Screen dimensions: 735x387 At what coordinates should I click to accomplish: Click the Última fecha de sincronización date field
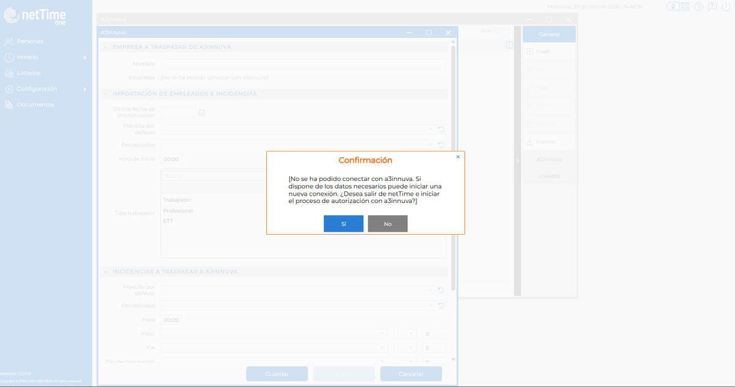178,112
